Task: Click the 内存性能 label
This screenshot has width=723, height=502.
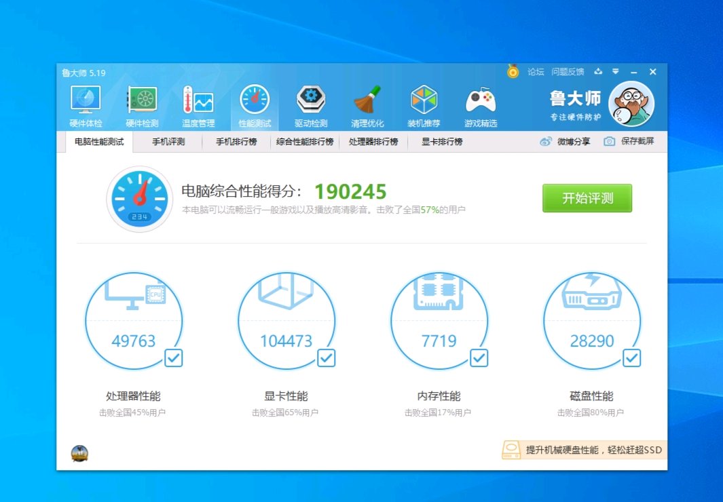Action: pos(439,396)
